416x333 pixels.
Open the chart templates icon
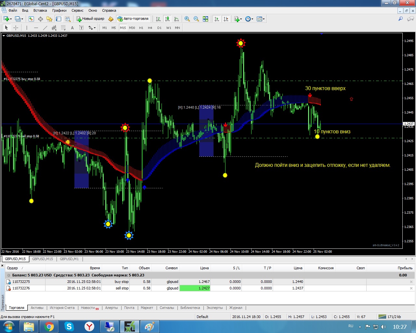[259, 19]
